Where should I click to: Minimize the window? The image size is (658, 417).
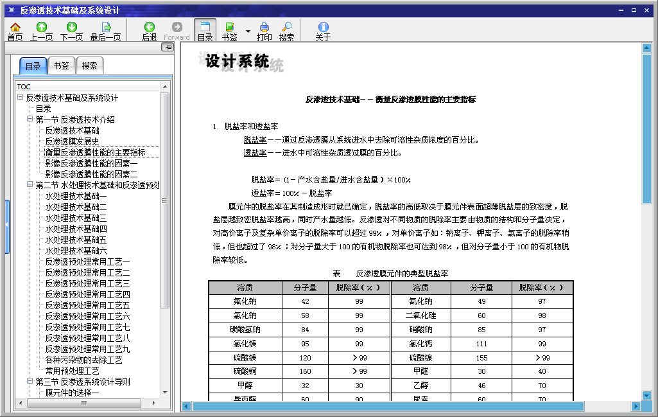(x=621, y=10)
